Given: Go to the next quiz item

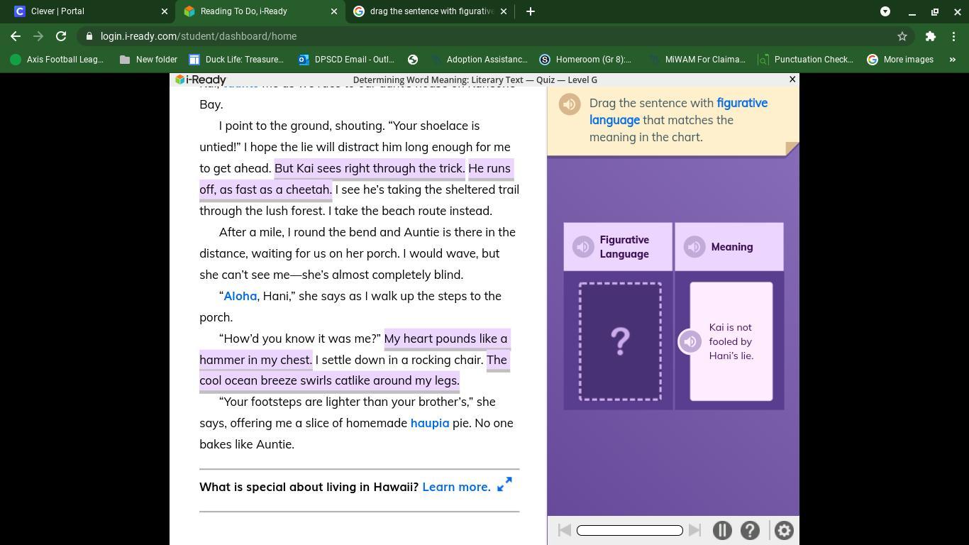Looking at the screenshot, I should pyautogui.click(x=695, y=530).
